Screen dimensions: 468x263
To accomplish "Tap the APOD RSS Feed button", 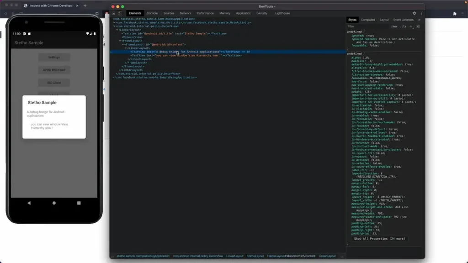I will click(54, 70).
